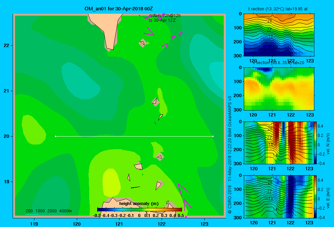This screenshot has height=227, width=334.
Task: Click the -0.5 tick on height anomaly scale
Action: coord(97,216)
